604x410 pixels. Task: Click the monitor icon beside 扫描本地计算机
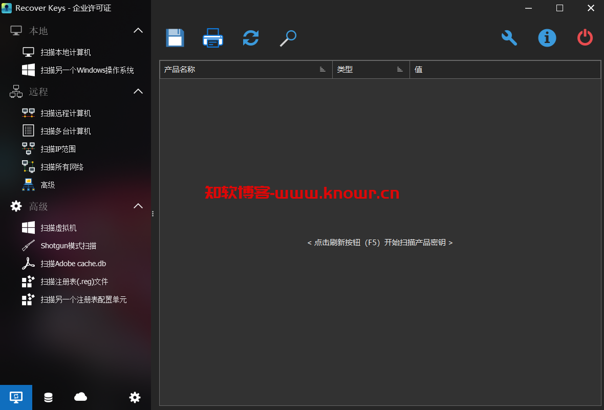coord(29,52)
